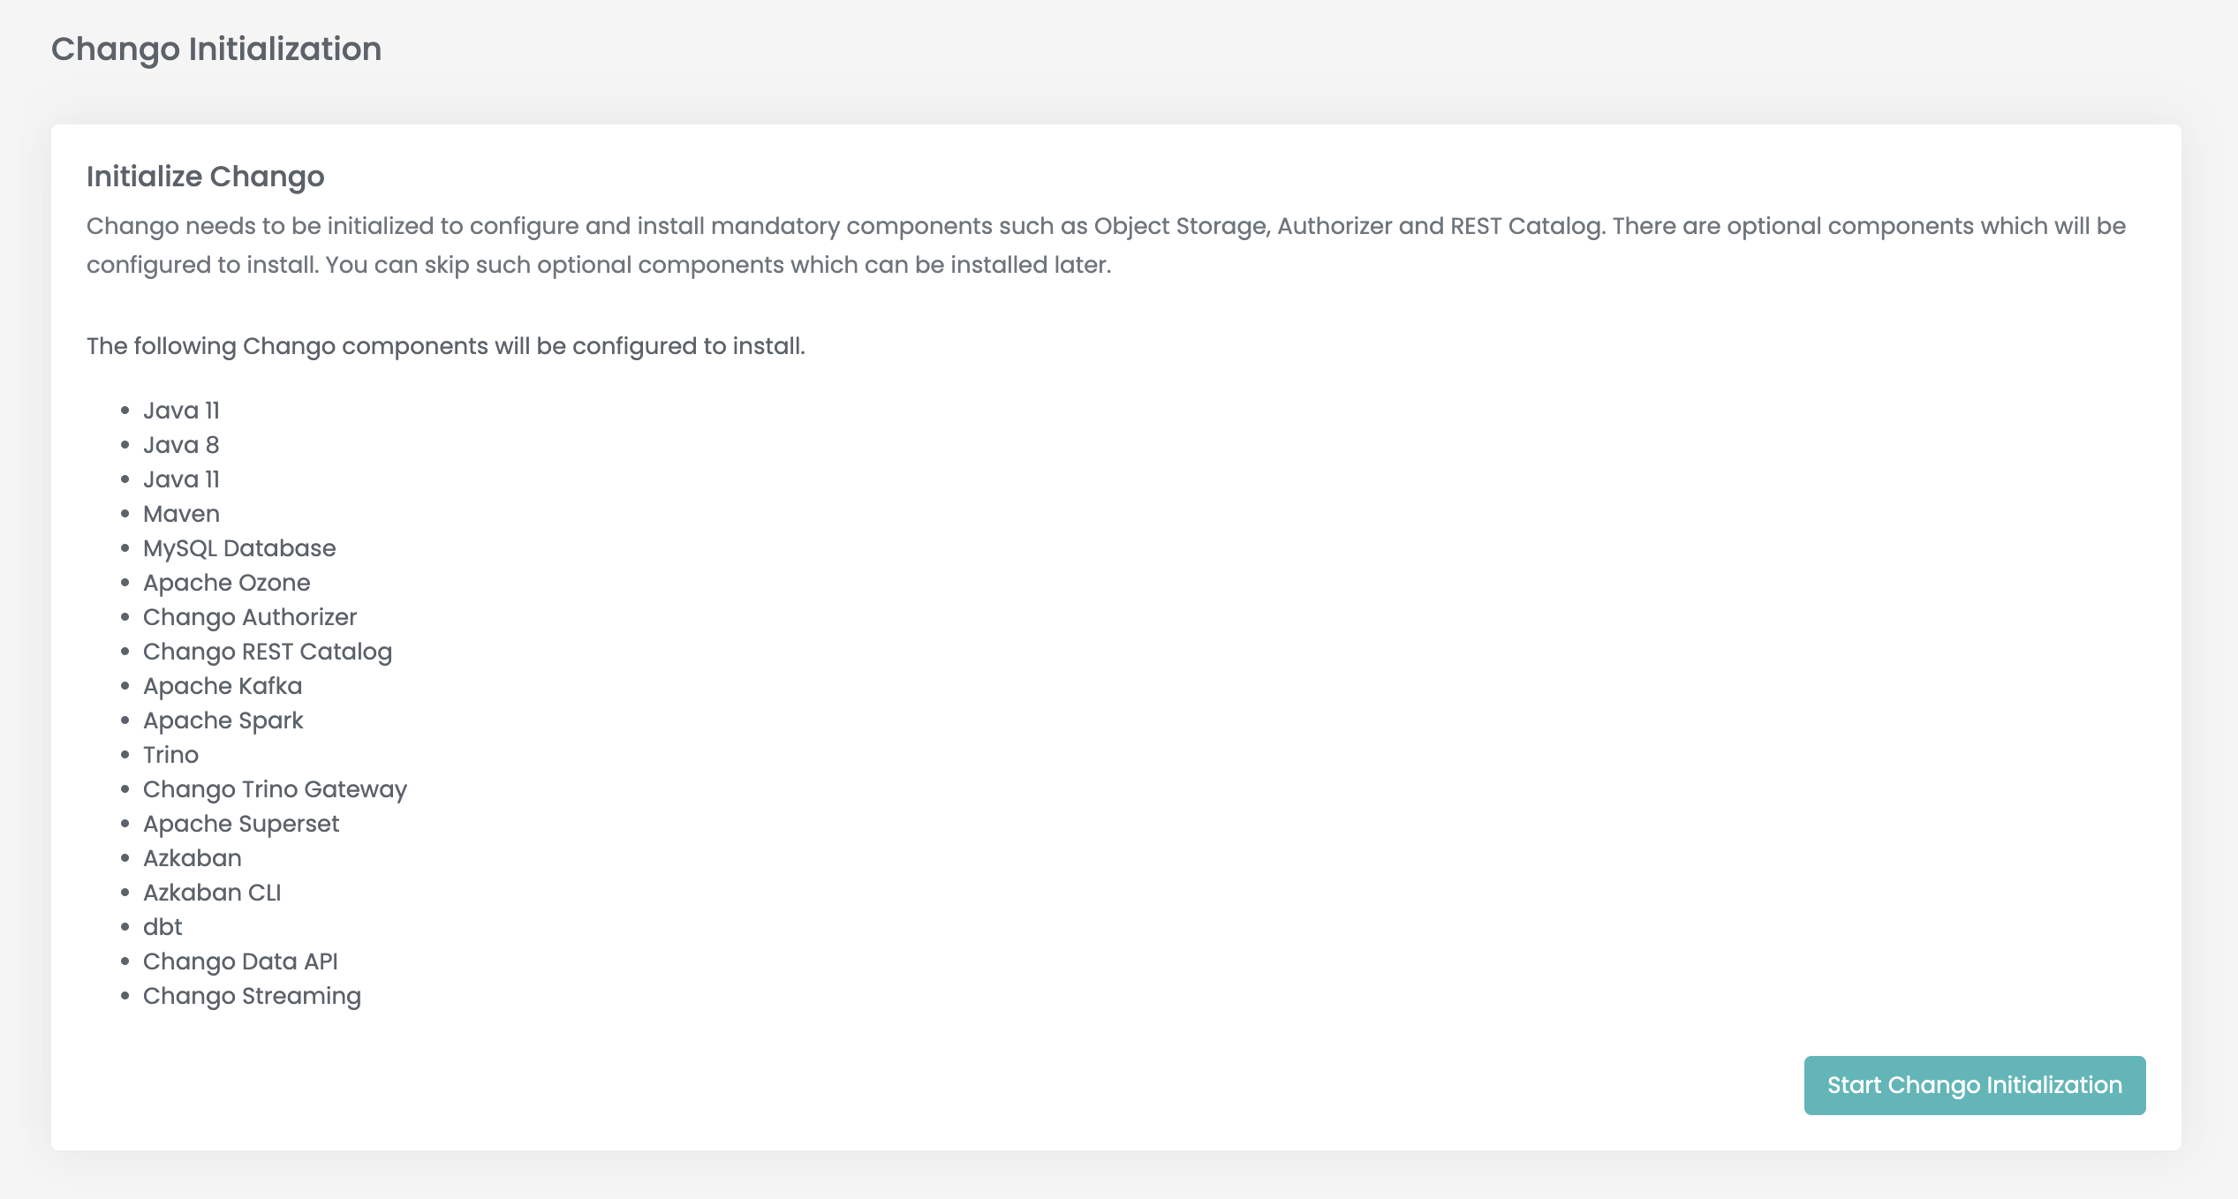Click the first Java 11 list item
Image resolution: width=2238 pixels, height=1199 pixels.
(181, 411)
